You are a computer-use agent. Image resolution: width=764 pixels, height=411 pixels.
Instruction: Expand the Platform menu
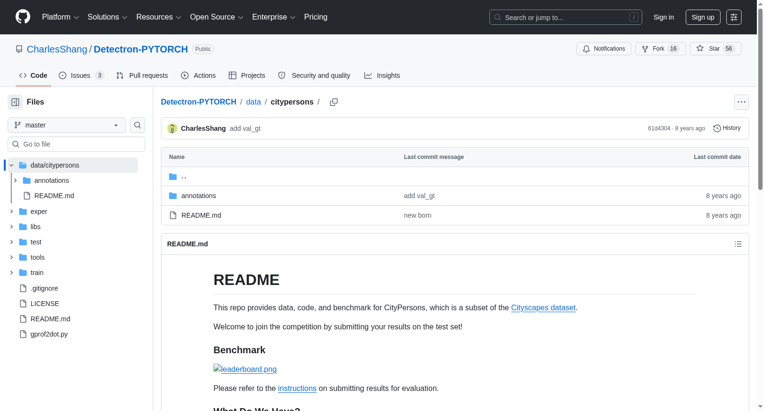point(61,17)
